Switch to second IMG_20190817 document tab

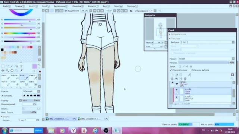point(93,119)
